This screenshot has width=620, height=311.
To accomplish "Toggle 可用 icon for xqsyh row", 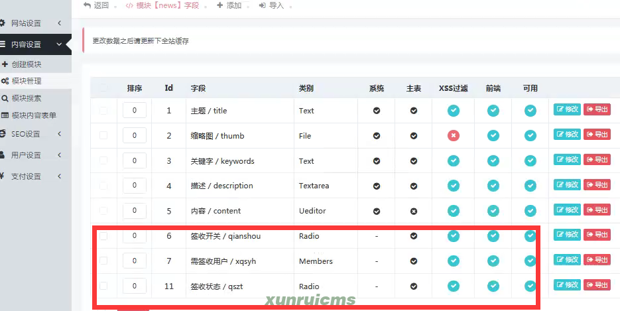I will click(530, 261).
